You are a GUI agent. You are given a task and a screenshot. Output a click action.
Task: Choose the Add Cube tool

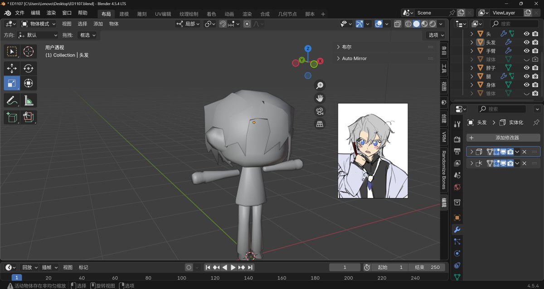tap(11, 117)
